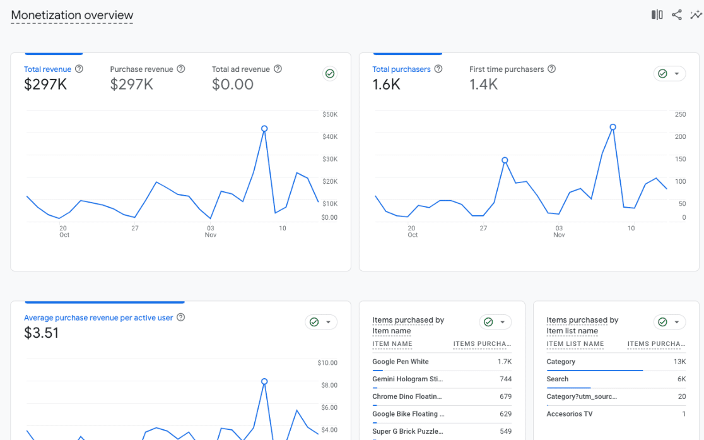Open the Total revenue help tooltip icon
The height and width of the screenshot is (440, 704).
[79, 69]
